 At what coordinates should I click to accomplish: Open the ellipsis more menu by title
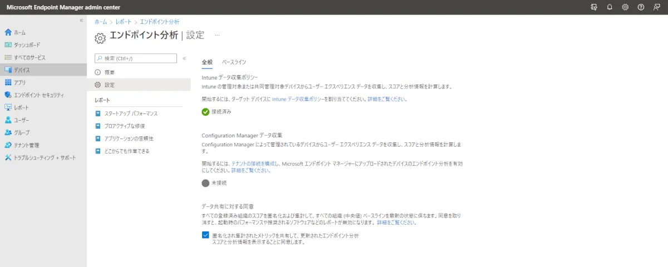(217, 35)
